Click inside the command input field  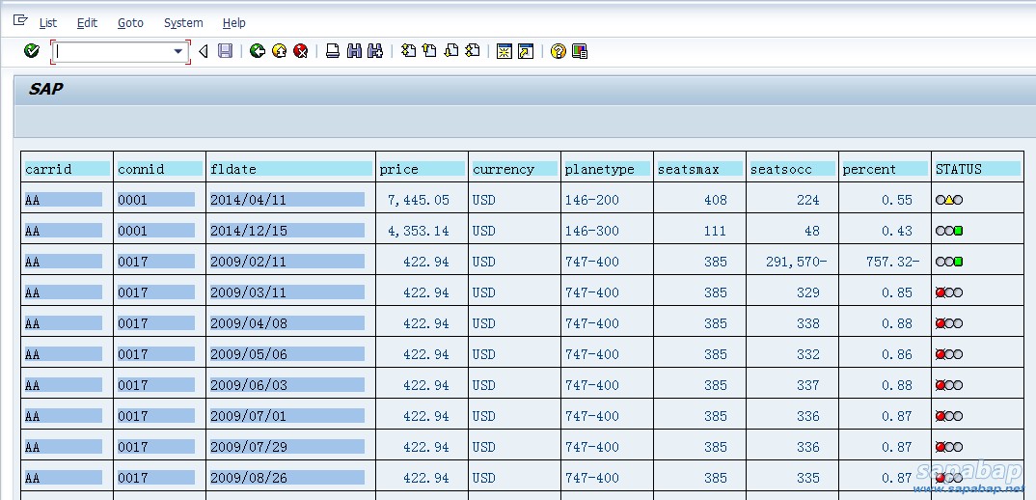[111, 51]
